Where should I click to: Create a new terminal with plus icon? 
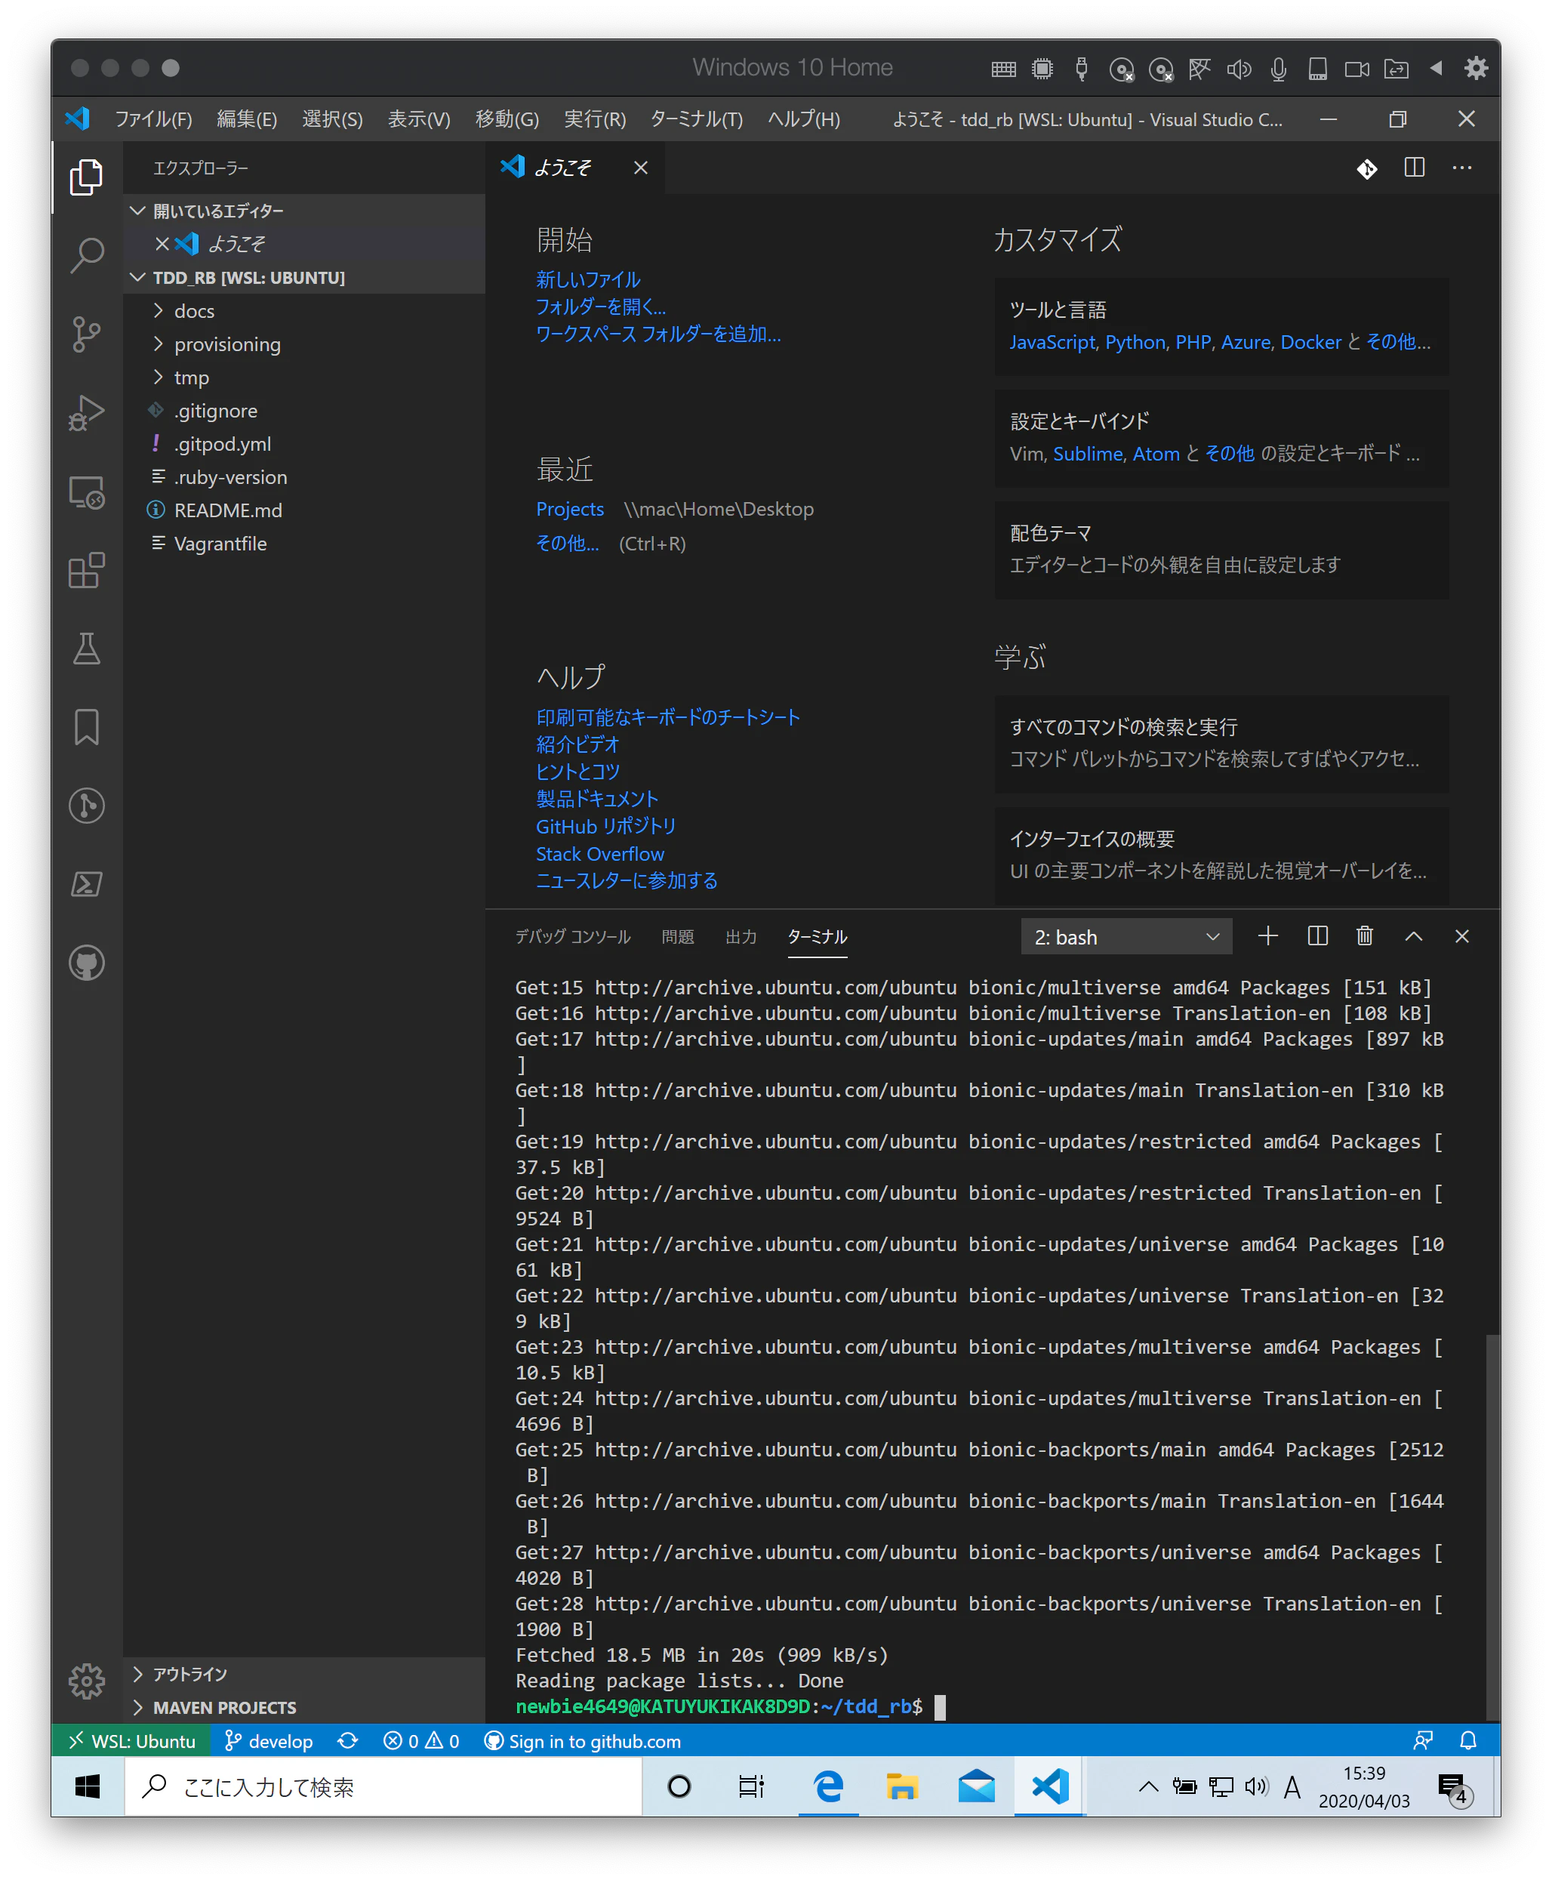click(1267, 936)
